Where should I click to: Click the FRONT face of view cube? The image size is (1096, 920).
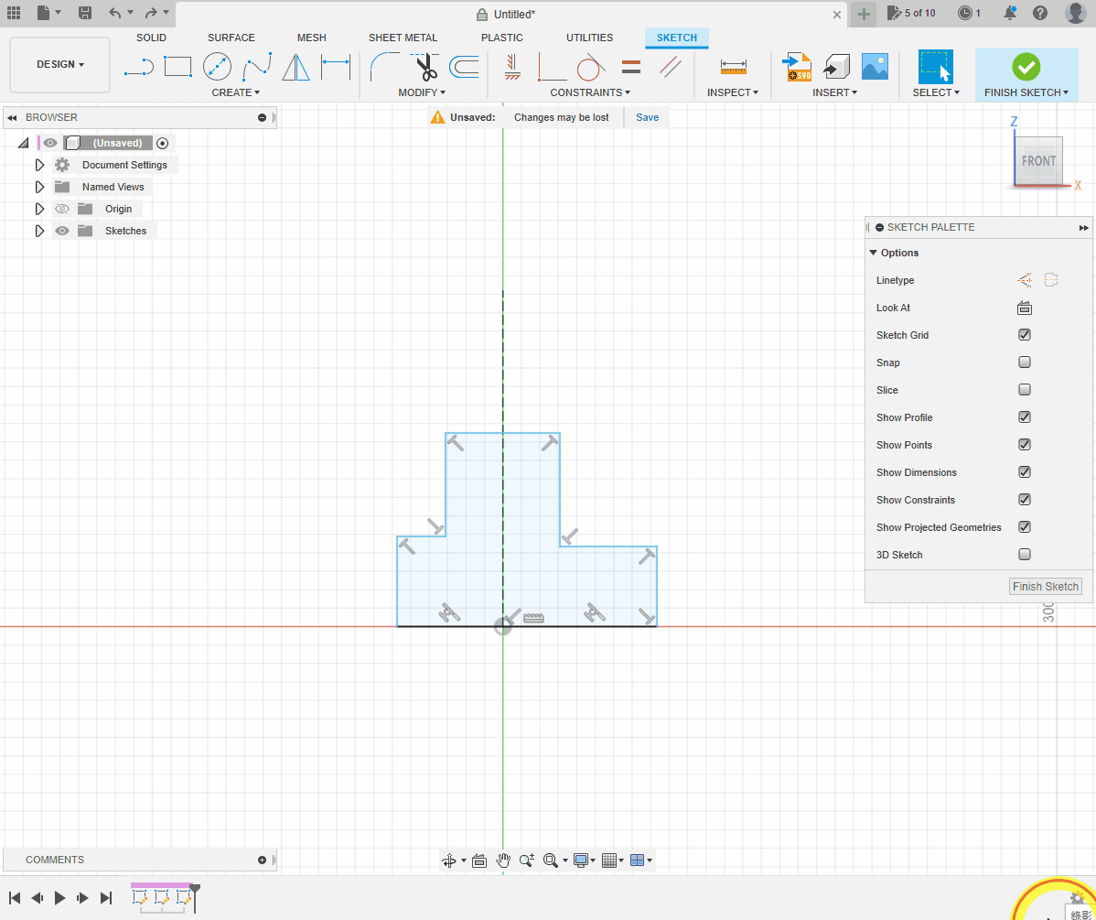[1038, 161]
